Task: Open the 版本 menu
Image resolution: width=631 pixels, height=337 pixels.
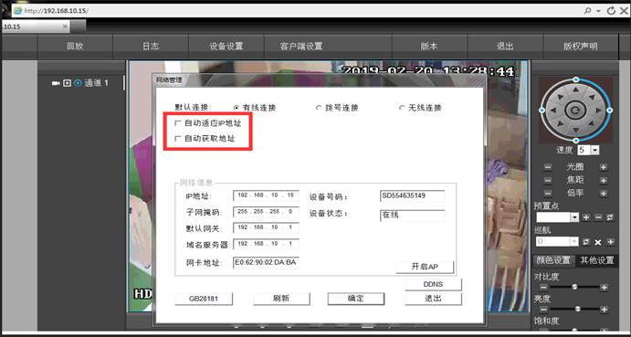Action: (429, 47)
